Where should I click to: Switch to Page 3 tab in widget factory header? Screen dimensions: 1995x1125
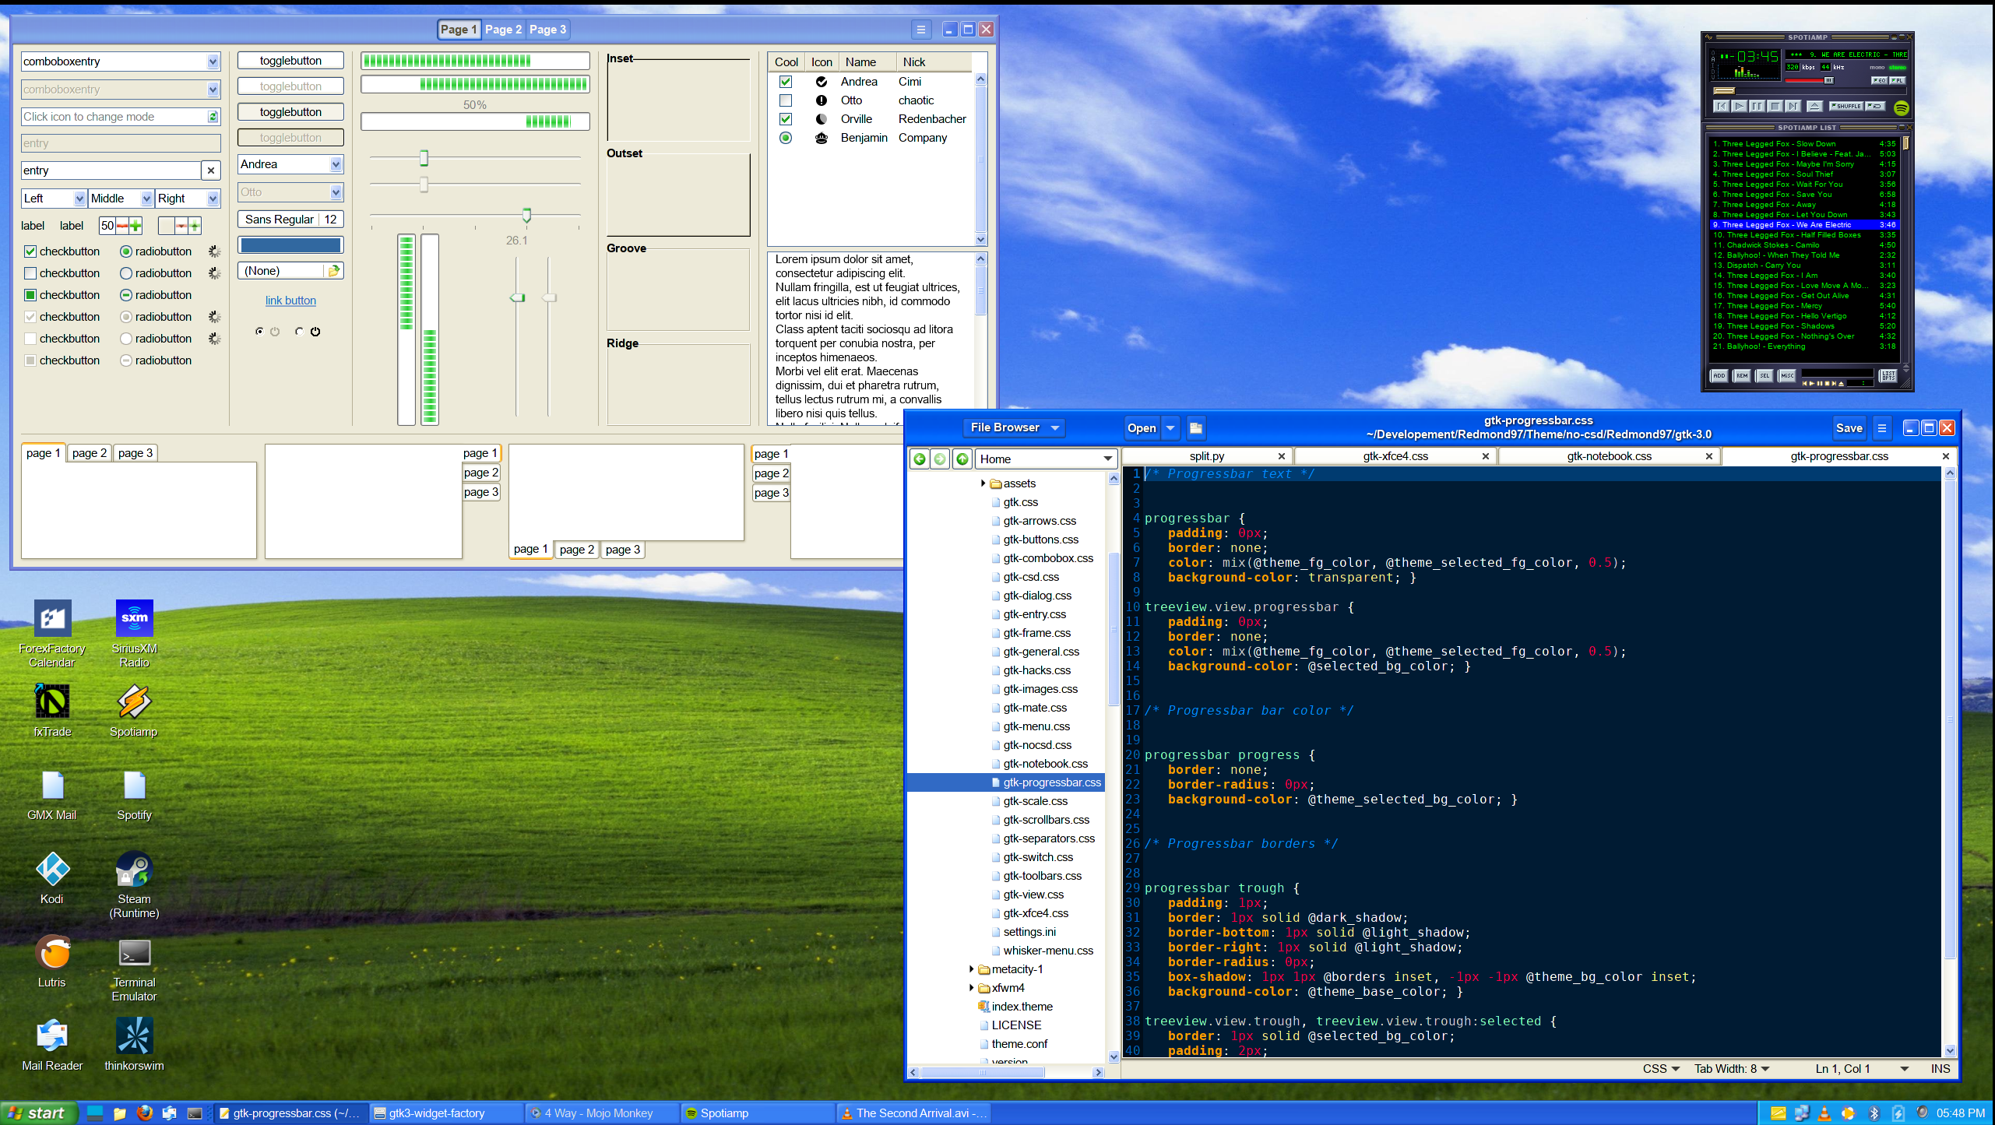tap(547, 30)
